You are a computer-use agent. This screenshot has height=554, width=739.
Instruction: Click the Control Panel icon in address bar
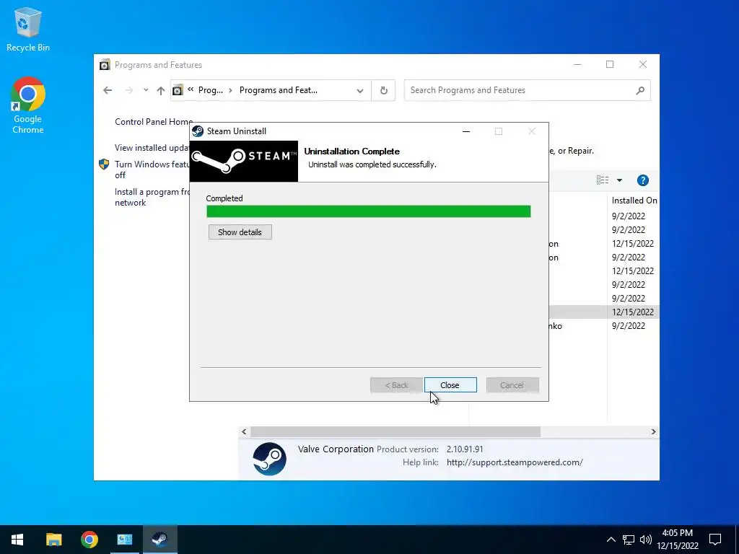pyautogui.click(x=178, y=90)
